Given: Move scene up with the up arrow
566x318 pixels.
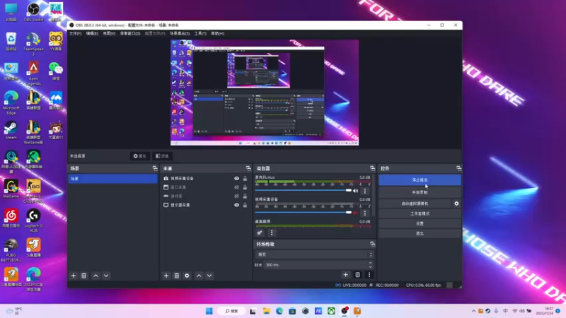Looking at the screenshot, I should [96, 276].
